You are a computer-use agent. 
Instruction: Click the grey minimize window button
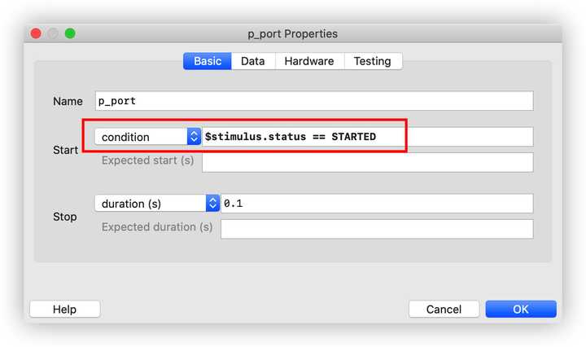click(53, 33)
